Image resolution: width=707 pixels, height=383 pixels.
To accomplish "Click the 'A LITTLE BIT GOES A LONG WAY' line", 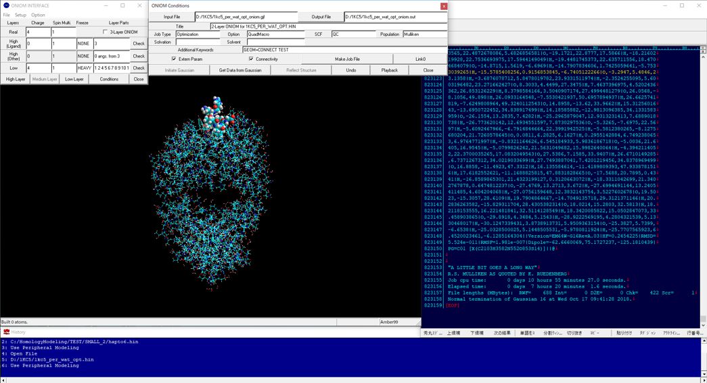I will point(494,267).
